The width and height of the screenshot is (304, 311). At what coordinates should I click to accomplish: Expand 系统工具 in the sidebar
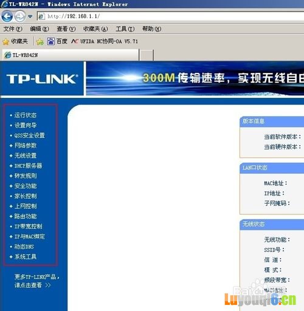coord(26,257)
